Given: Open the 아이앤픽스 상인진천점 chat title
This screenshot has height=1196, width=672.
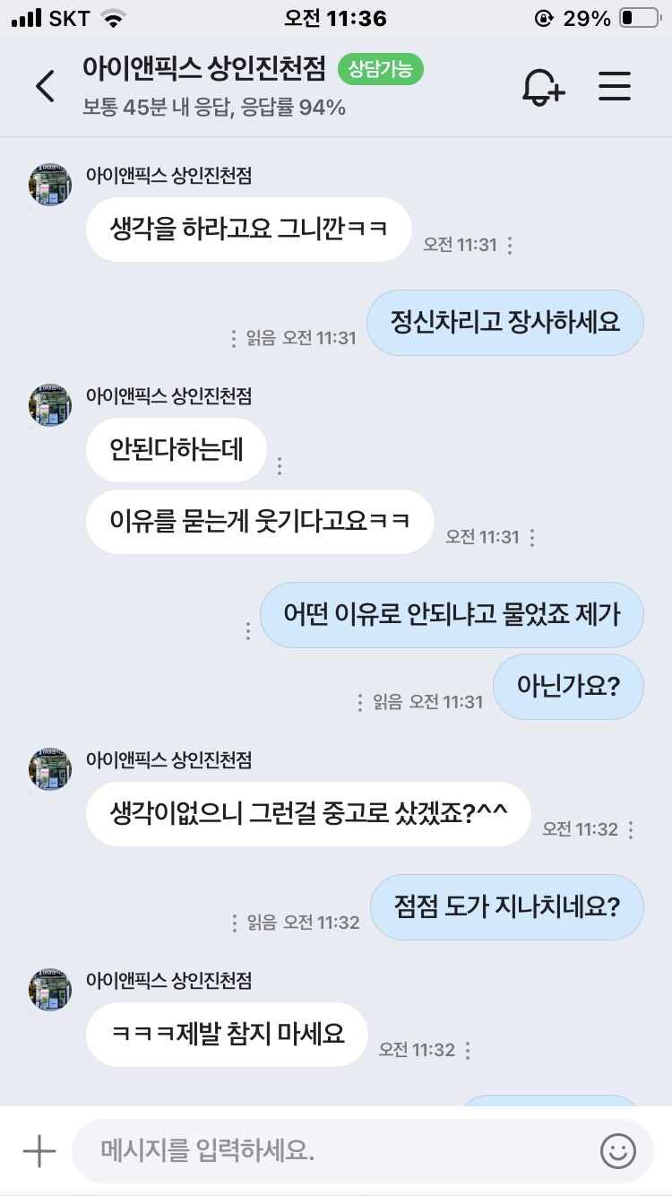Looking at the screenshot, I should (x=203, y=69).
